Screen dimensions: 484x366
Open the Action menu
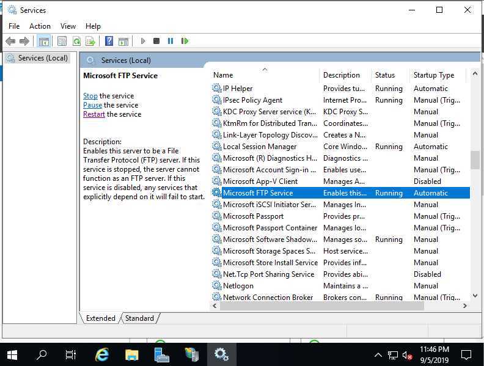point(40,26)
